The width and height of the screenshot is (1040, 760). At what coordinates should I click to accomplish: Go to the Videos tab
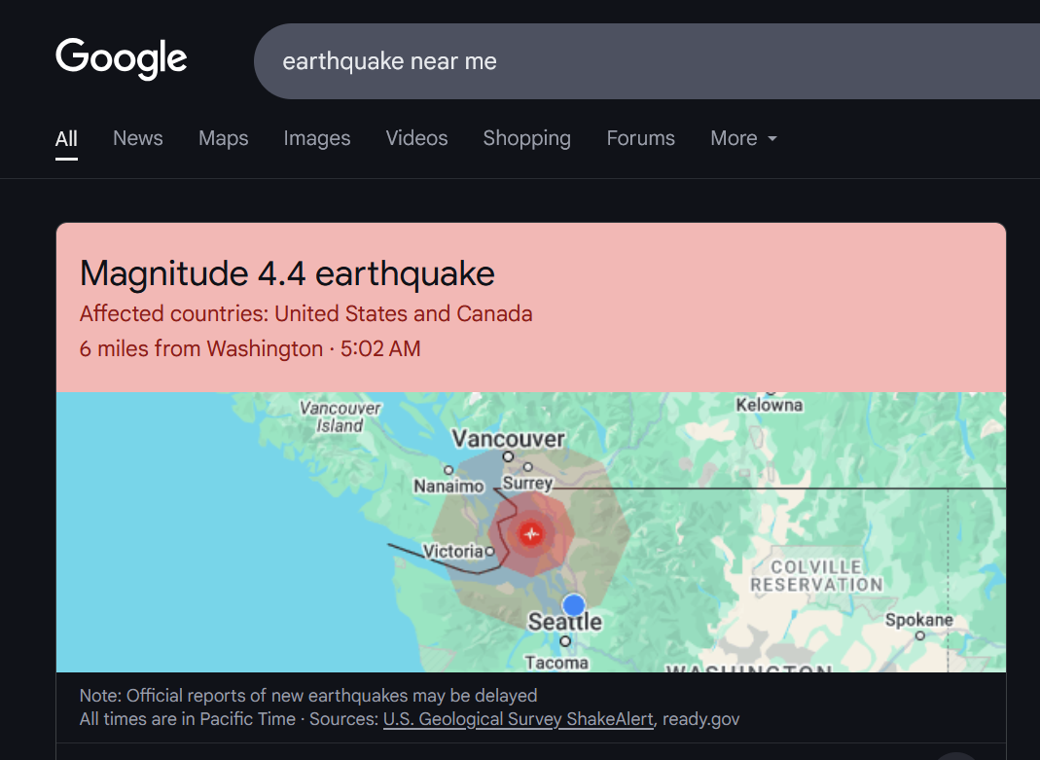tap(416, 138)
